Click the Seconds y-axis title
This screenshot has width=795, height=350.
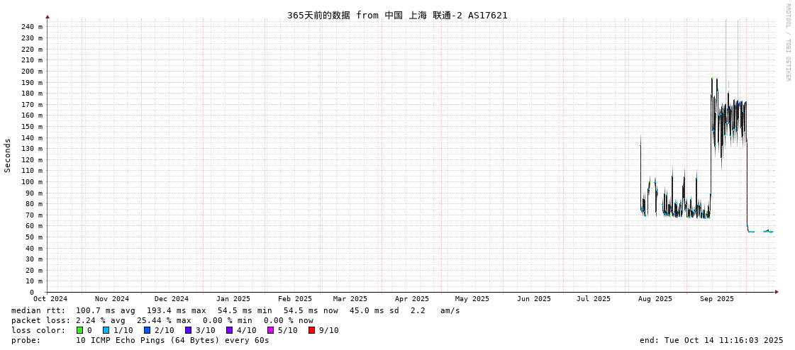pyautogui.click(x=8, y=155)
